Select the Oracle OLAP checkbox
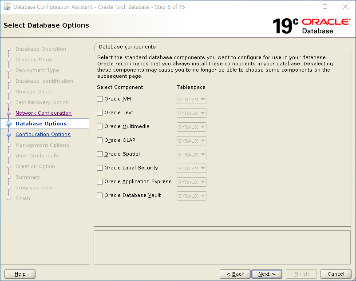Image resolution: width=356 pixels, height=281 pixels. pos(100,140)
